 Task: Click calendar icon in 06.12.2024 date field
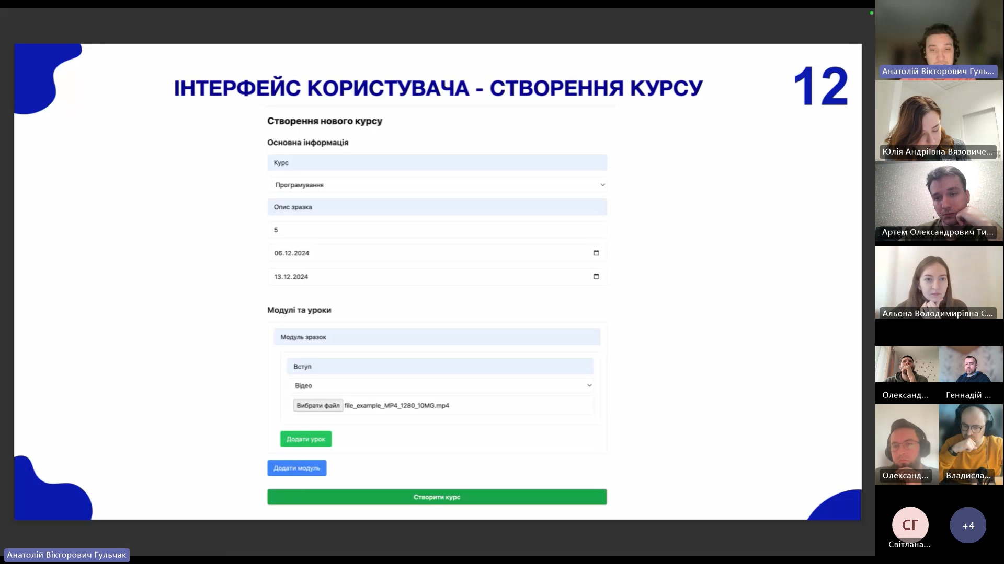point(596,253)
